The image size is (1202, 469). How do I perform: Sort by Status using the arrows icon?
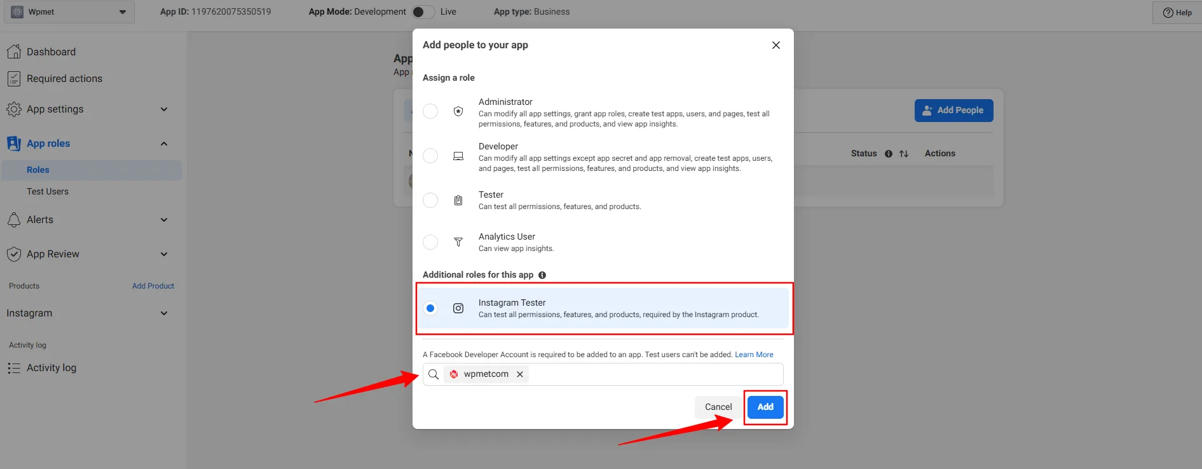pos(904,154)
